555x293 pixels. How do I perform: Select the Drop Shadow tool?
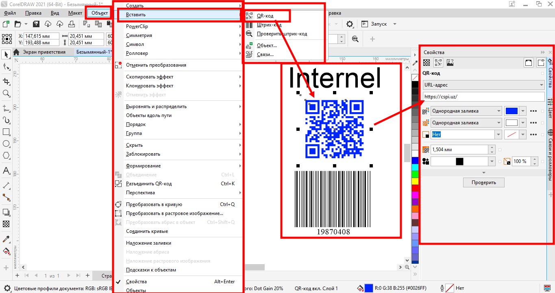coord(6,212)
